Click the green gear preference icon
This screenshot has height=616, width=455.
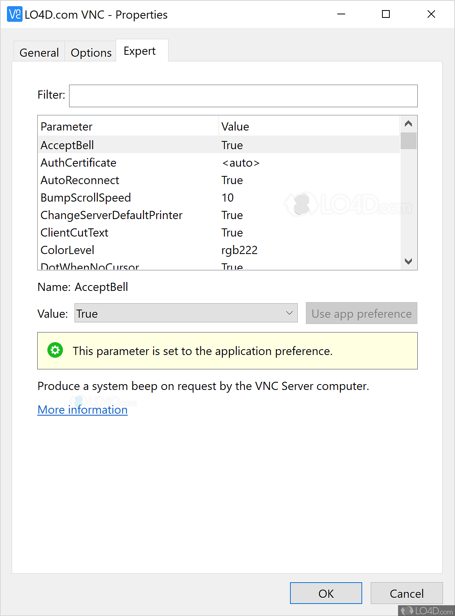(55, 350)
